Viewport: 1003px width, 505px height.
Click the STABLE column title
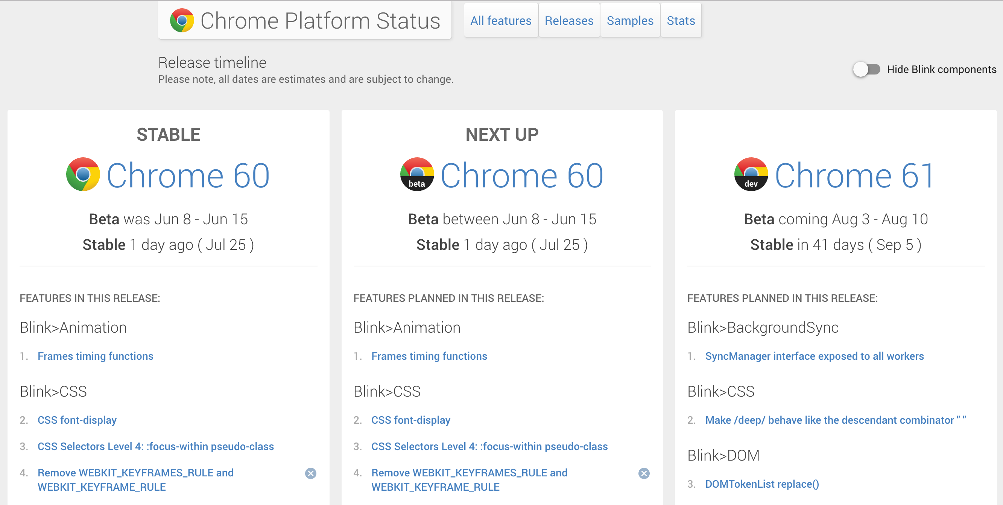pos(168,134)
